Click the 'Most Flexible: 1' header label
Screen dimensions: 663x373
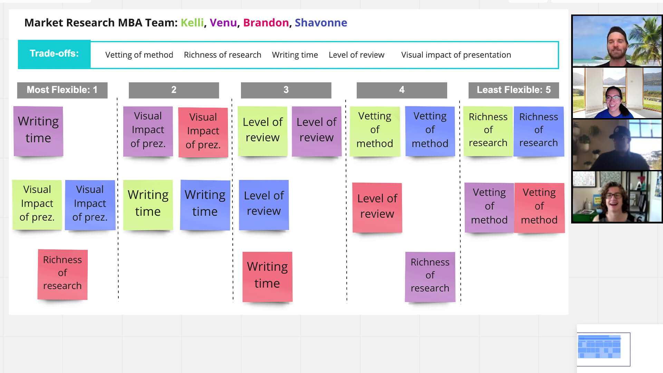[x=63, y=90]
